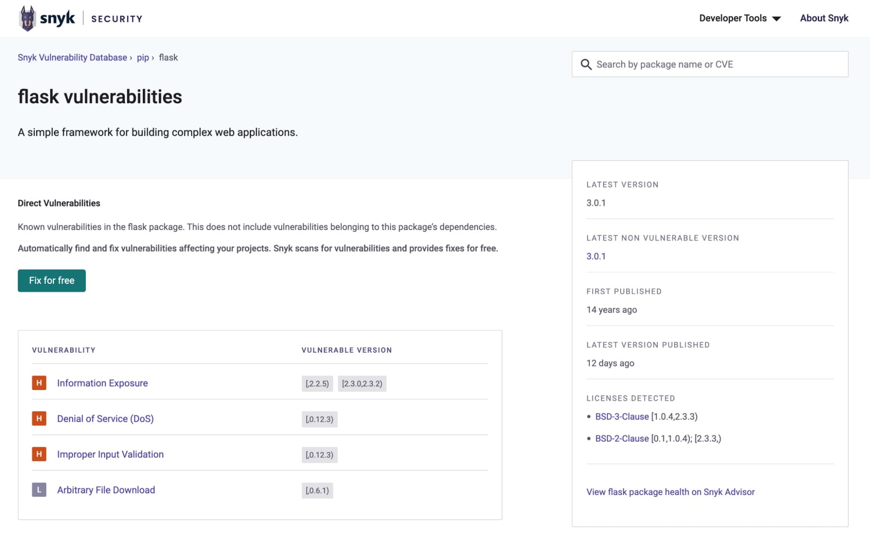Click the VULNERABILITY column header

pos(64,350)
